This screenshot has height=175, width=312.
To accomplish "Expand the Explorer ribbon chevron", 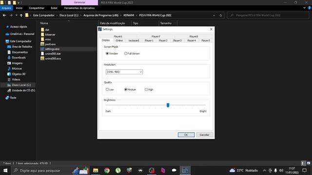I will click(x=304, y=8).
